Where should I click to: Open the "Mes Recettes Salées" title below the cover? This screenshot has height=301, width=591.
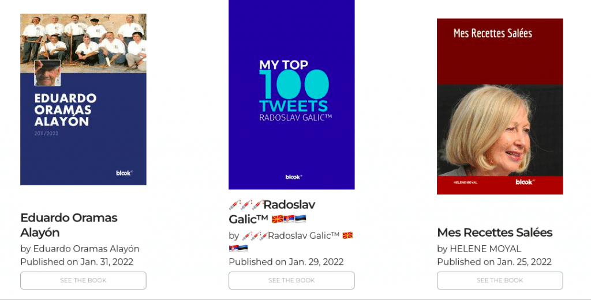[495, 233]
